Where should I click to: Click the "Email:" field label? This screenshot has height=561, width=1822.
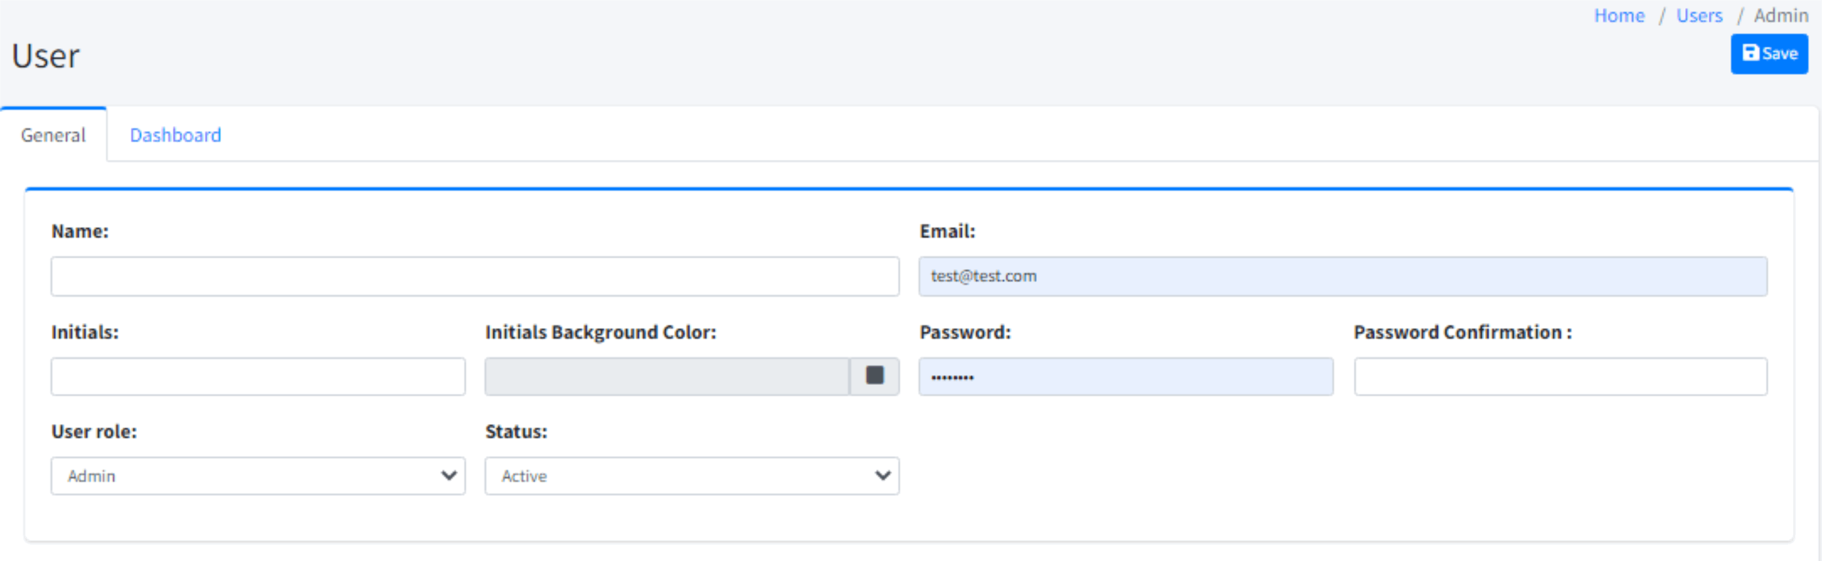point(947,231)
